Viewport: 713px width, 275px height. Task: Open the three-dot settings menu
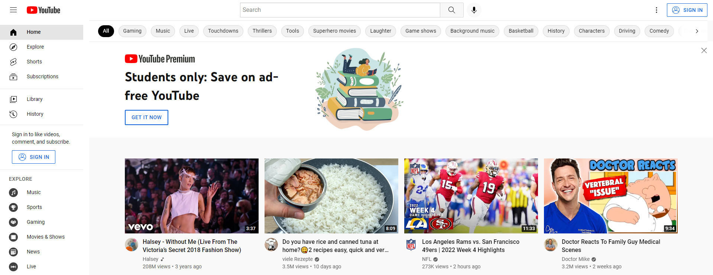pyautogui.click(x=657, y=10)
